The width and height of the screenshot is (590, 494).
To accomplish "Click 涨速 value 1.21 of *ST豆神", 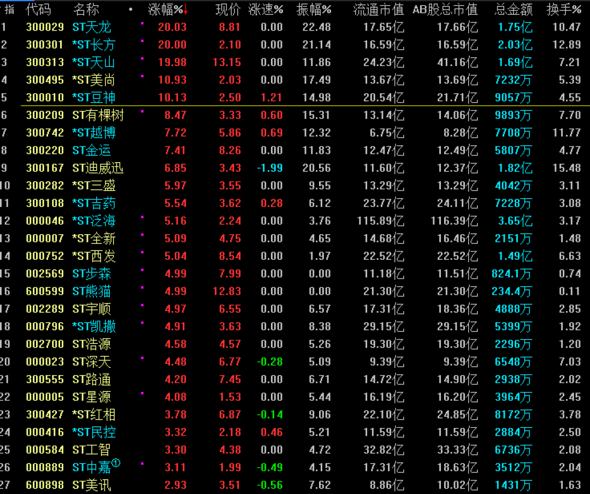I will [x=272, y=98].
